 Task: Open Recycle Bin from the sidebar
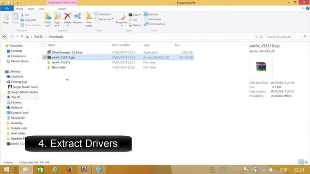[18, 118]
